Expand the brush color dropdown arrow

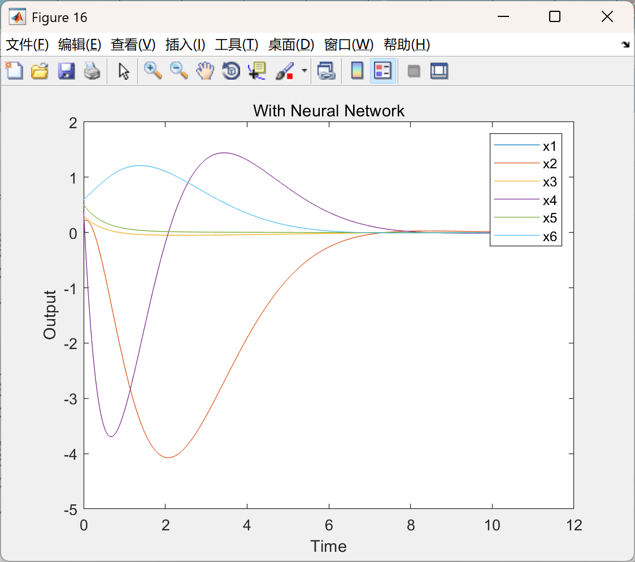point(304,71)
